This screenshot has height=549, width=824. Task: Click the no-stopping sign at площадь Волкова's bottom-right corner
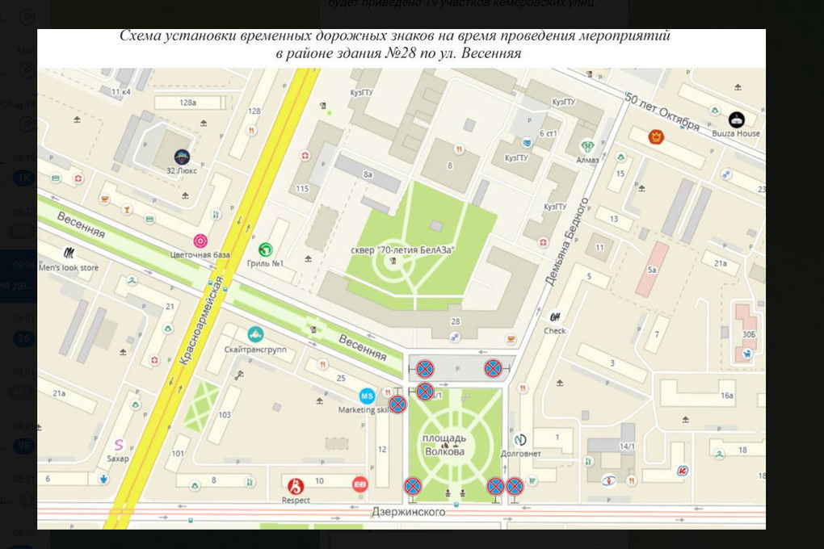click(x=495, y=486)
